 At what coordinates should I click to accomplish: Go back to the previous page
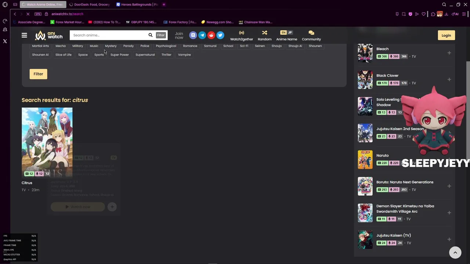[x=15, y=14]
